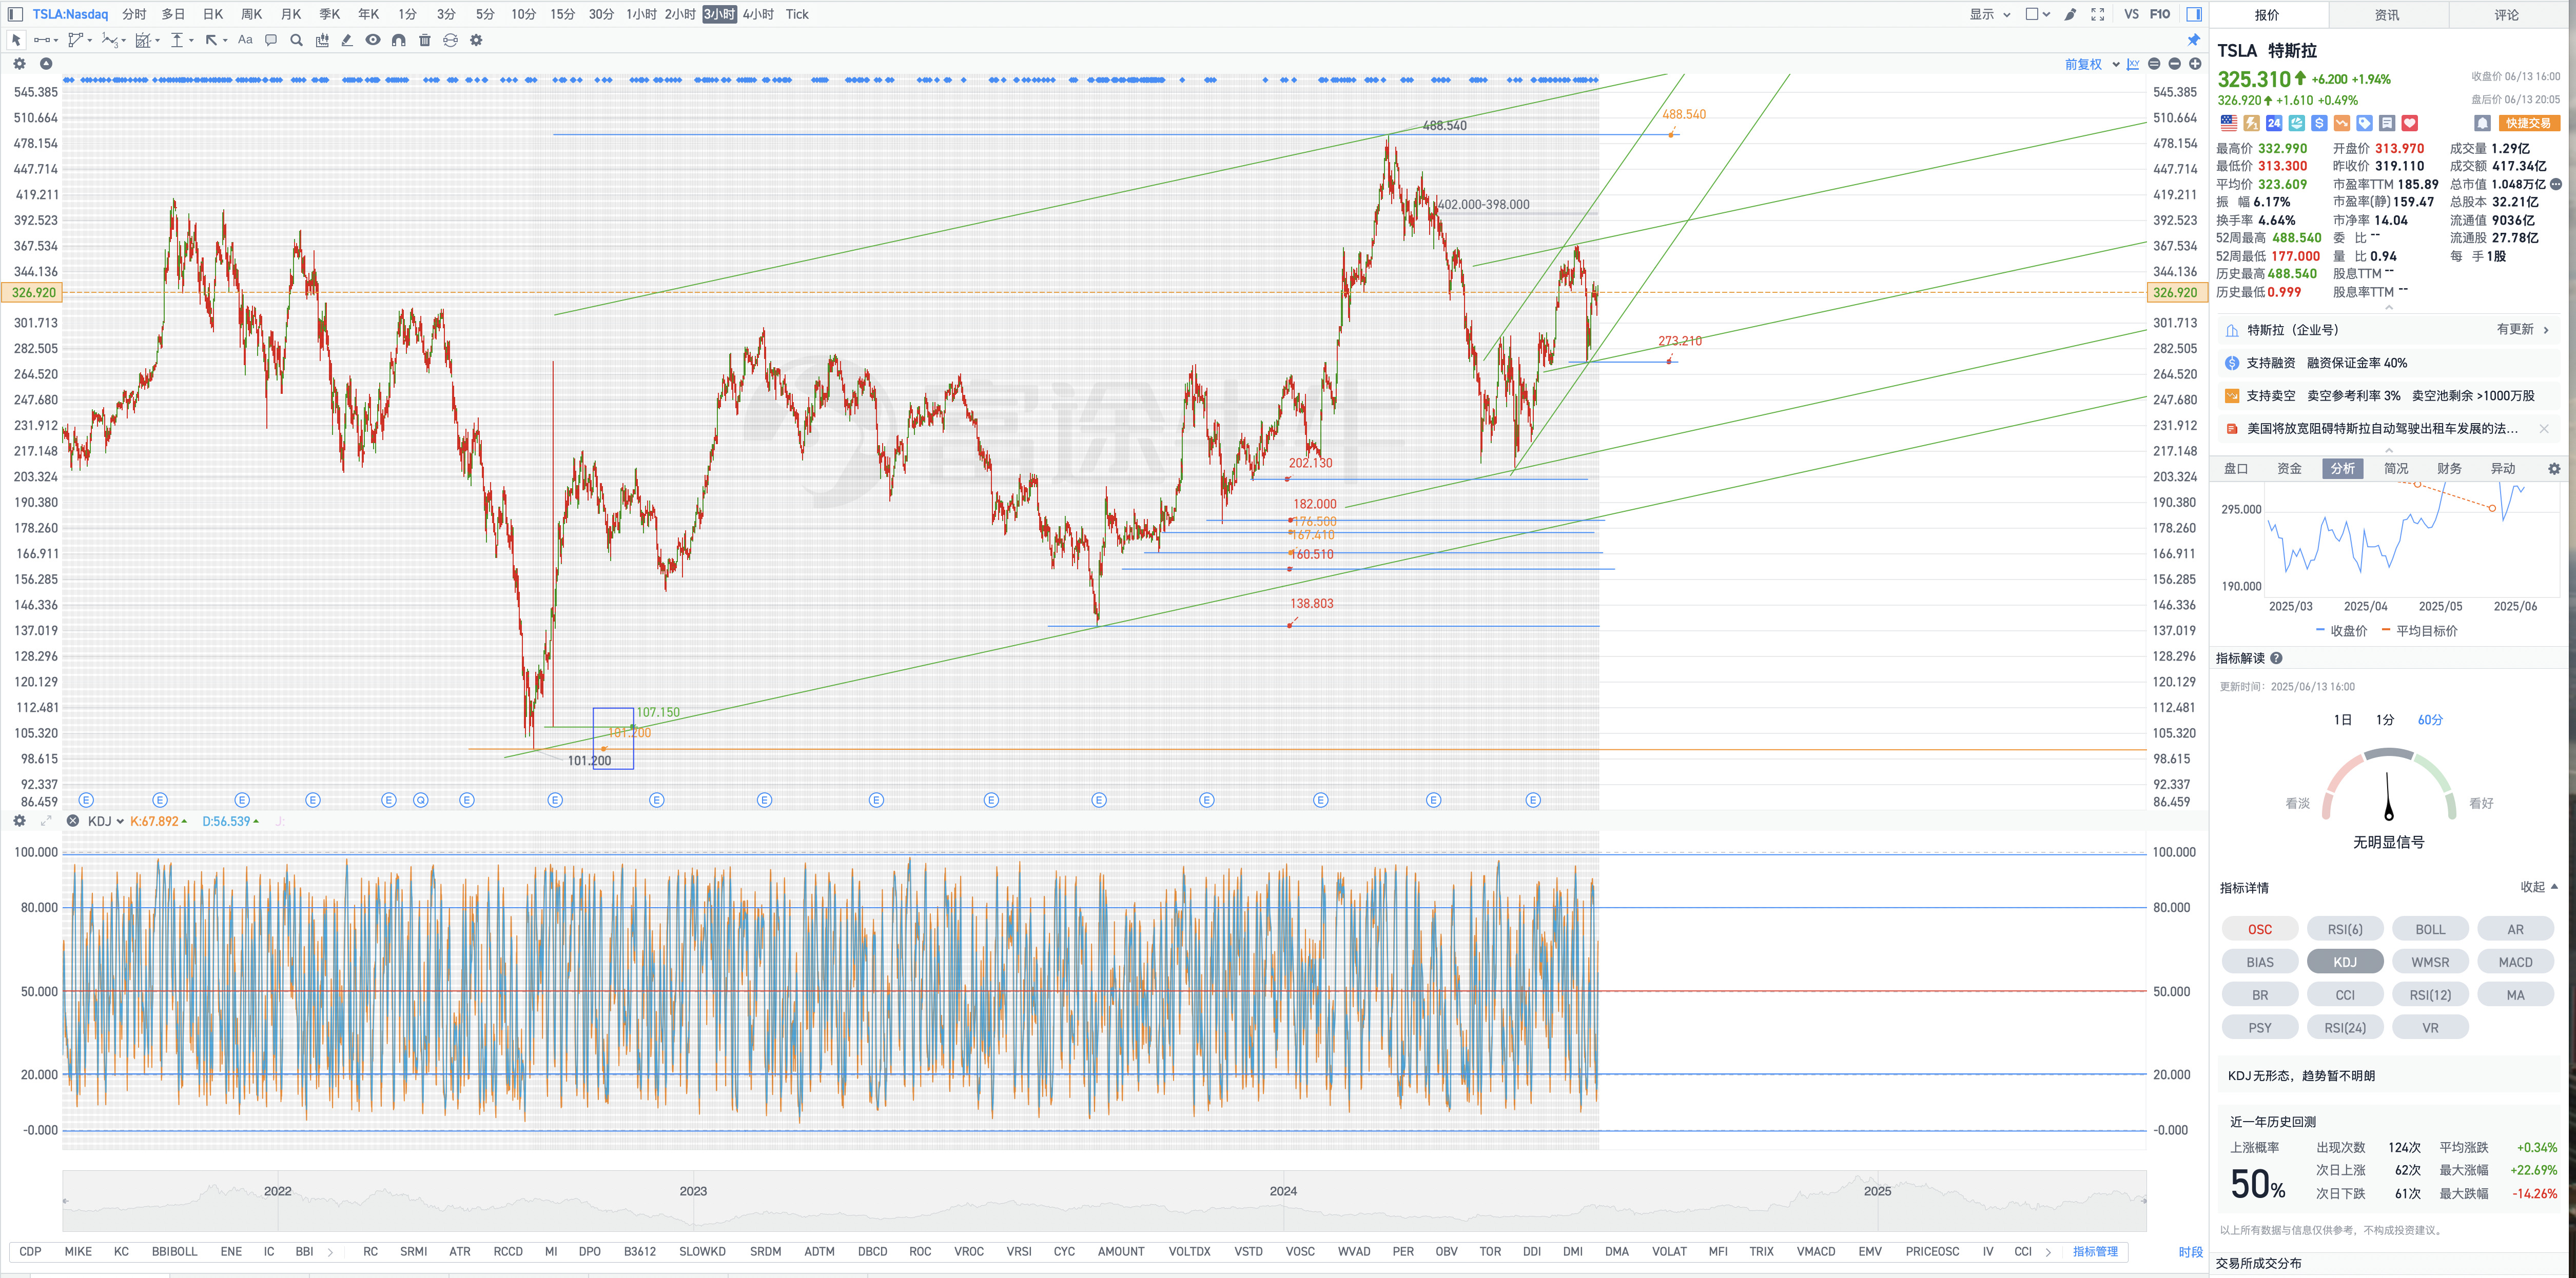Screen dimensions: 2576x1278
Task: Click the VS compare button
Action: [x=2132, y=14]
